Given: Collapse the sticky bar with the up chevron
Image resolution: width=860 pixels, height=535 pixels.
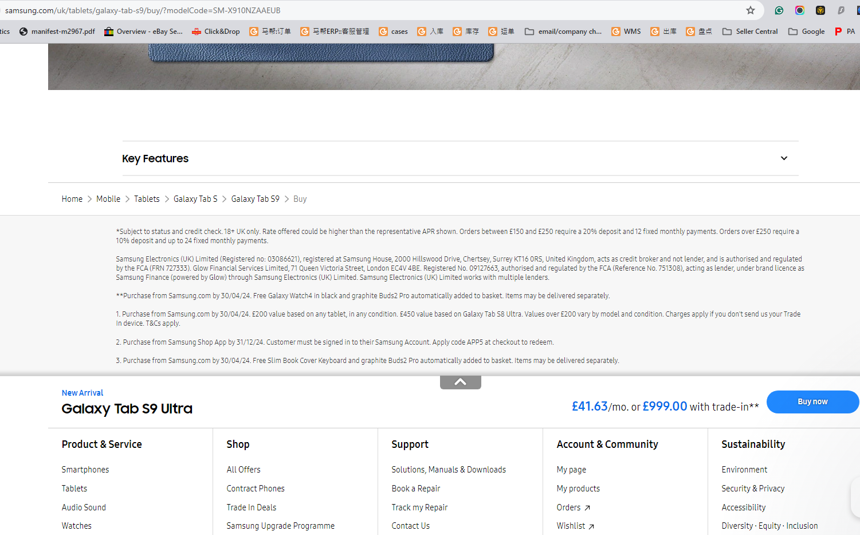Looking at the screenshot, I should pos(460,382).
